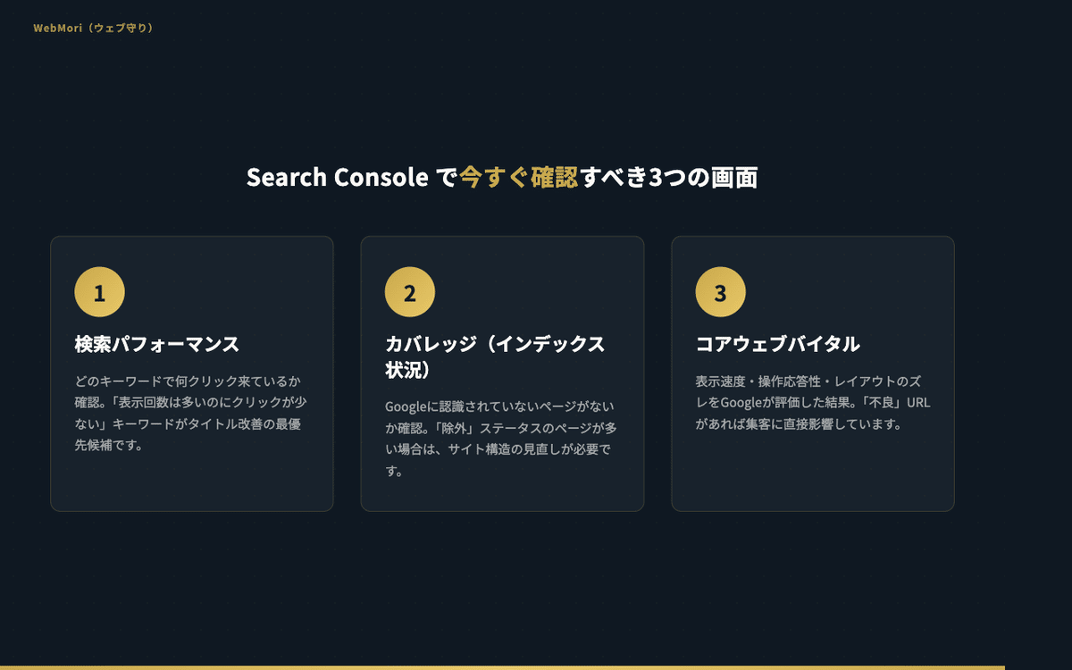
Task: Click the gold number 2 circle badge
Action: click(x=410, y=292)
